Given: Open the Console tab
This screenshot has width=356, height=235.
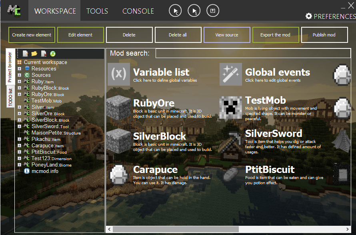Looking at the screenshot, I should 138,11.
